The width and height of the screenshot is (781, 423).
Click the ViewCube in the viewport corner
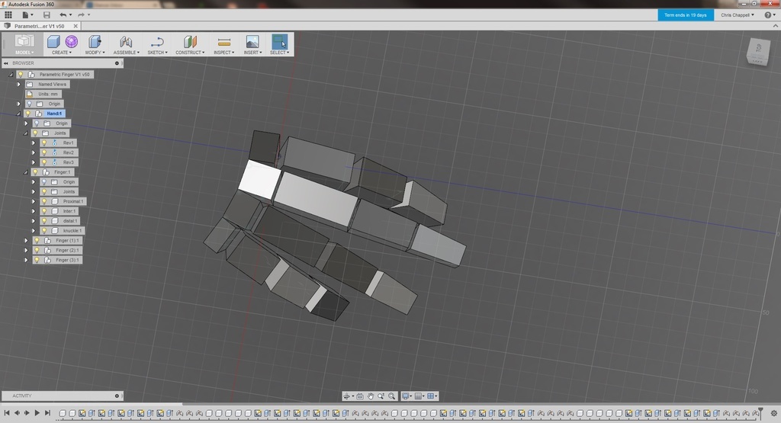coord(758,51)
